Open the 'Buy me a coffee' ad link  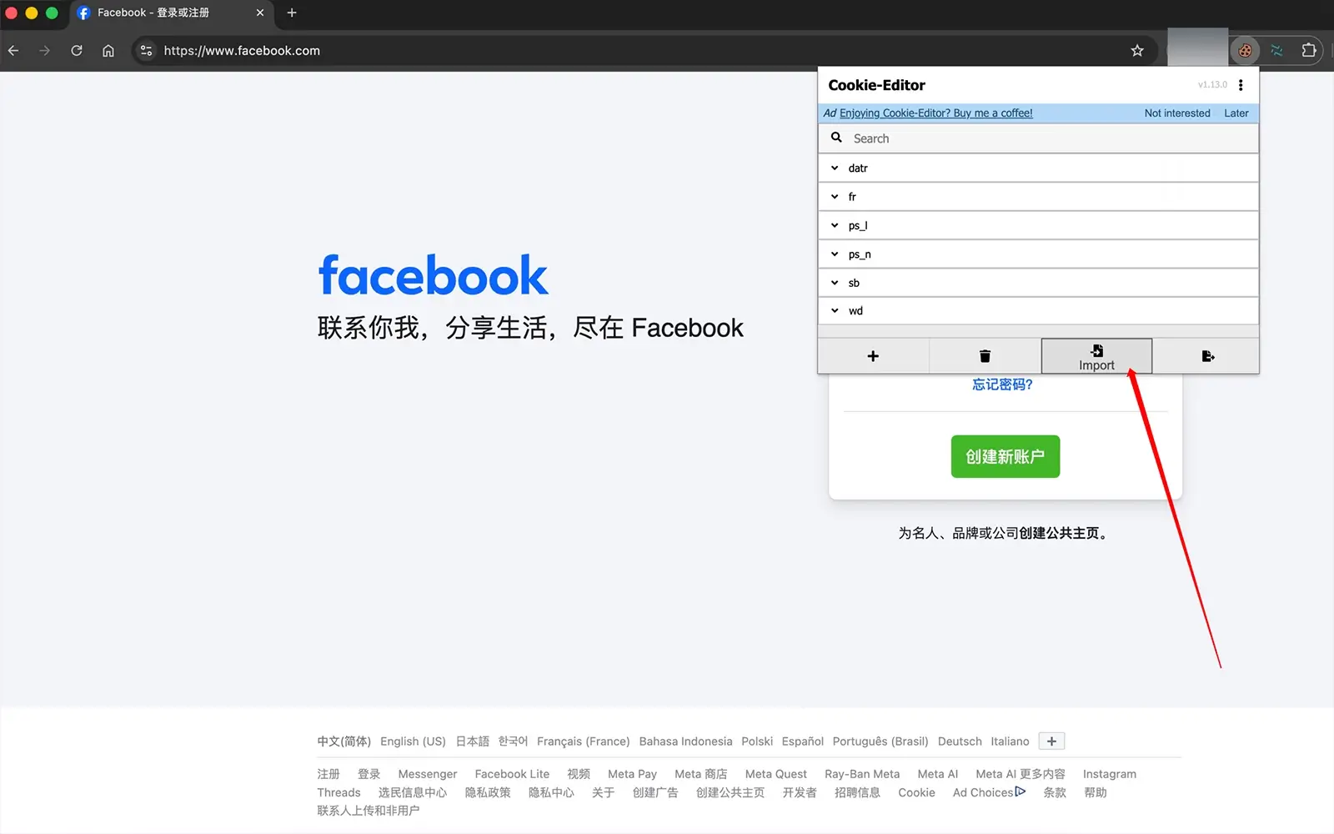pos(935,113)
